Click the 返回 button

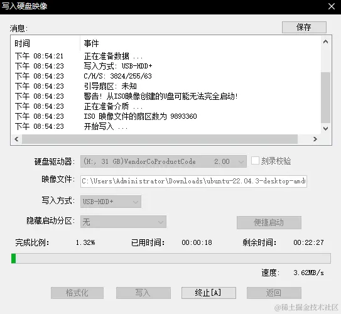274,293
